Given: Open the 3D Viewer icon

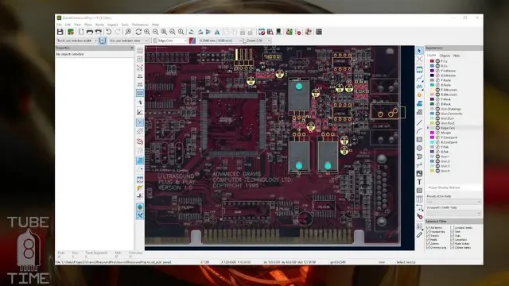Looking at the screenshot, I should 278,32.
